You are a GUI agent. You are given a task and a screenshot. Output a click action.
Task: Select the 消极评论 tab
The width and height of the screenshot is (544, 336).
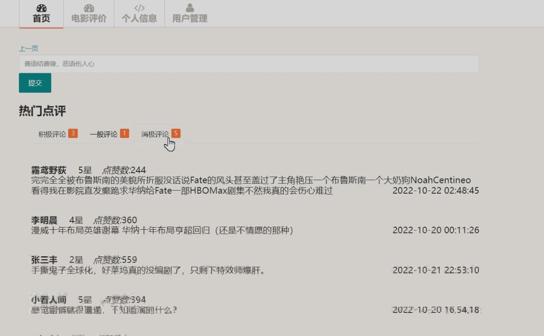click(155, 134)
